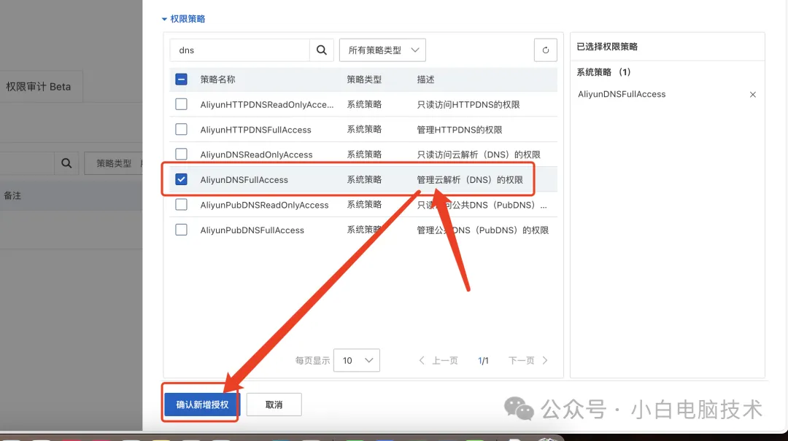Uncheck the AliyunDNSFullAccess policy checkbox
This screenshot has height=441, width=788.
coord(181,179)
